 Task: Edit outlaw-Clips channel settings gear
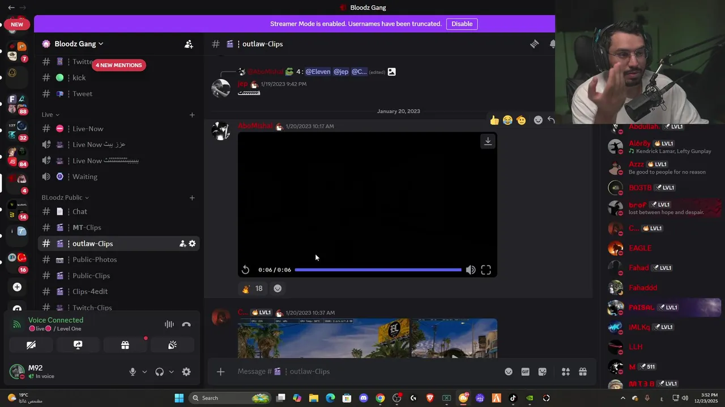tap(192, 244)
